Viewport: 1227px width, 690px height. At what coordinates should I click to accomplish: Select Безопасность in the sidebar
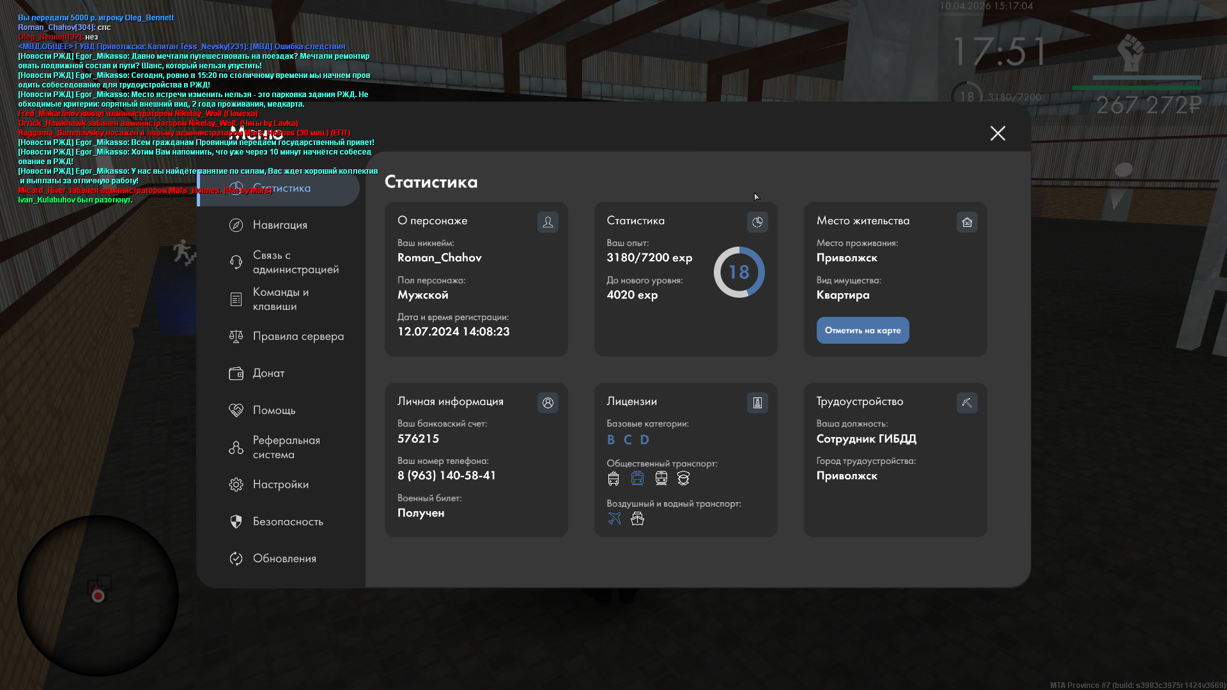[287, 521]
